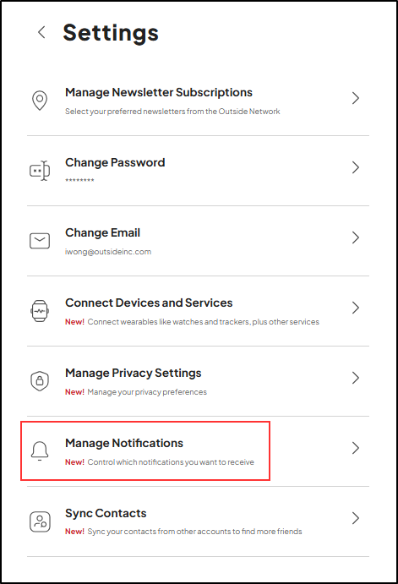Screen dimensions: 398x584
Task: Click the Manage Privacy Settings heading
Action: coord(134,374)
